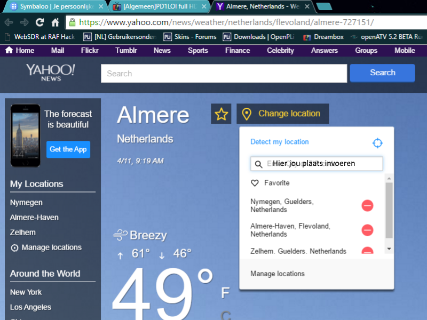Click Manage locations at the dropdown bottom

pyautogui.click(x=278, y=274)
